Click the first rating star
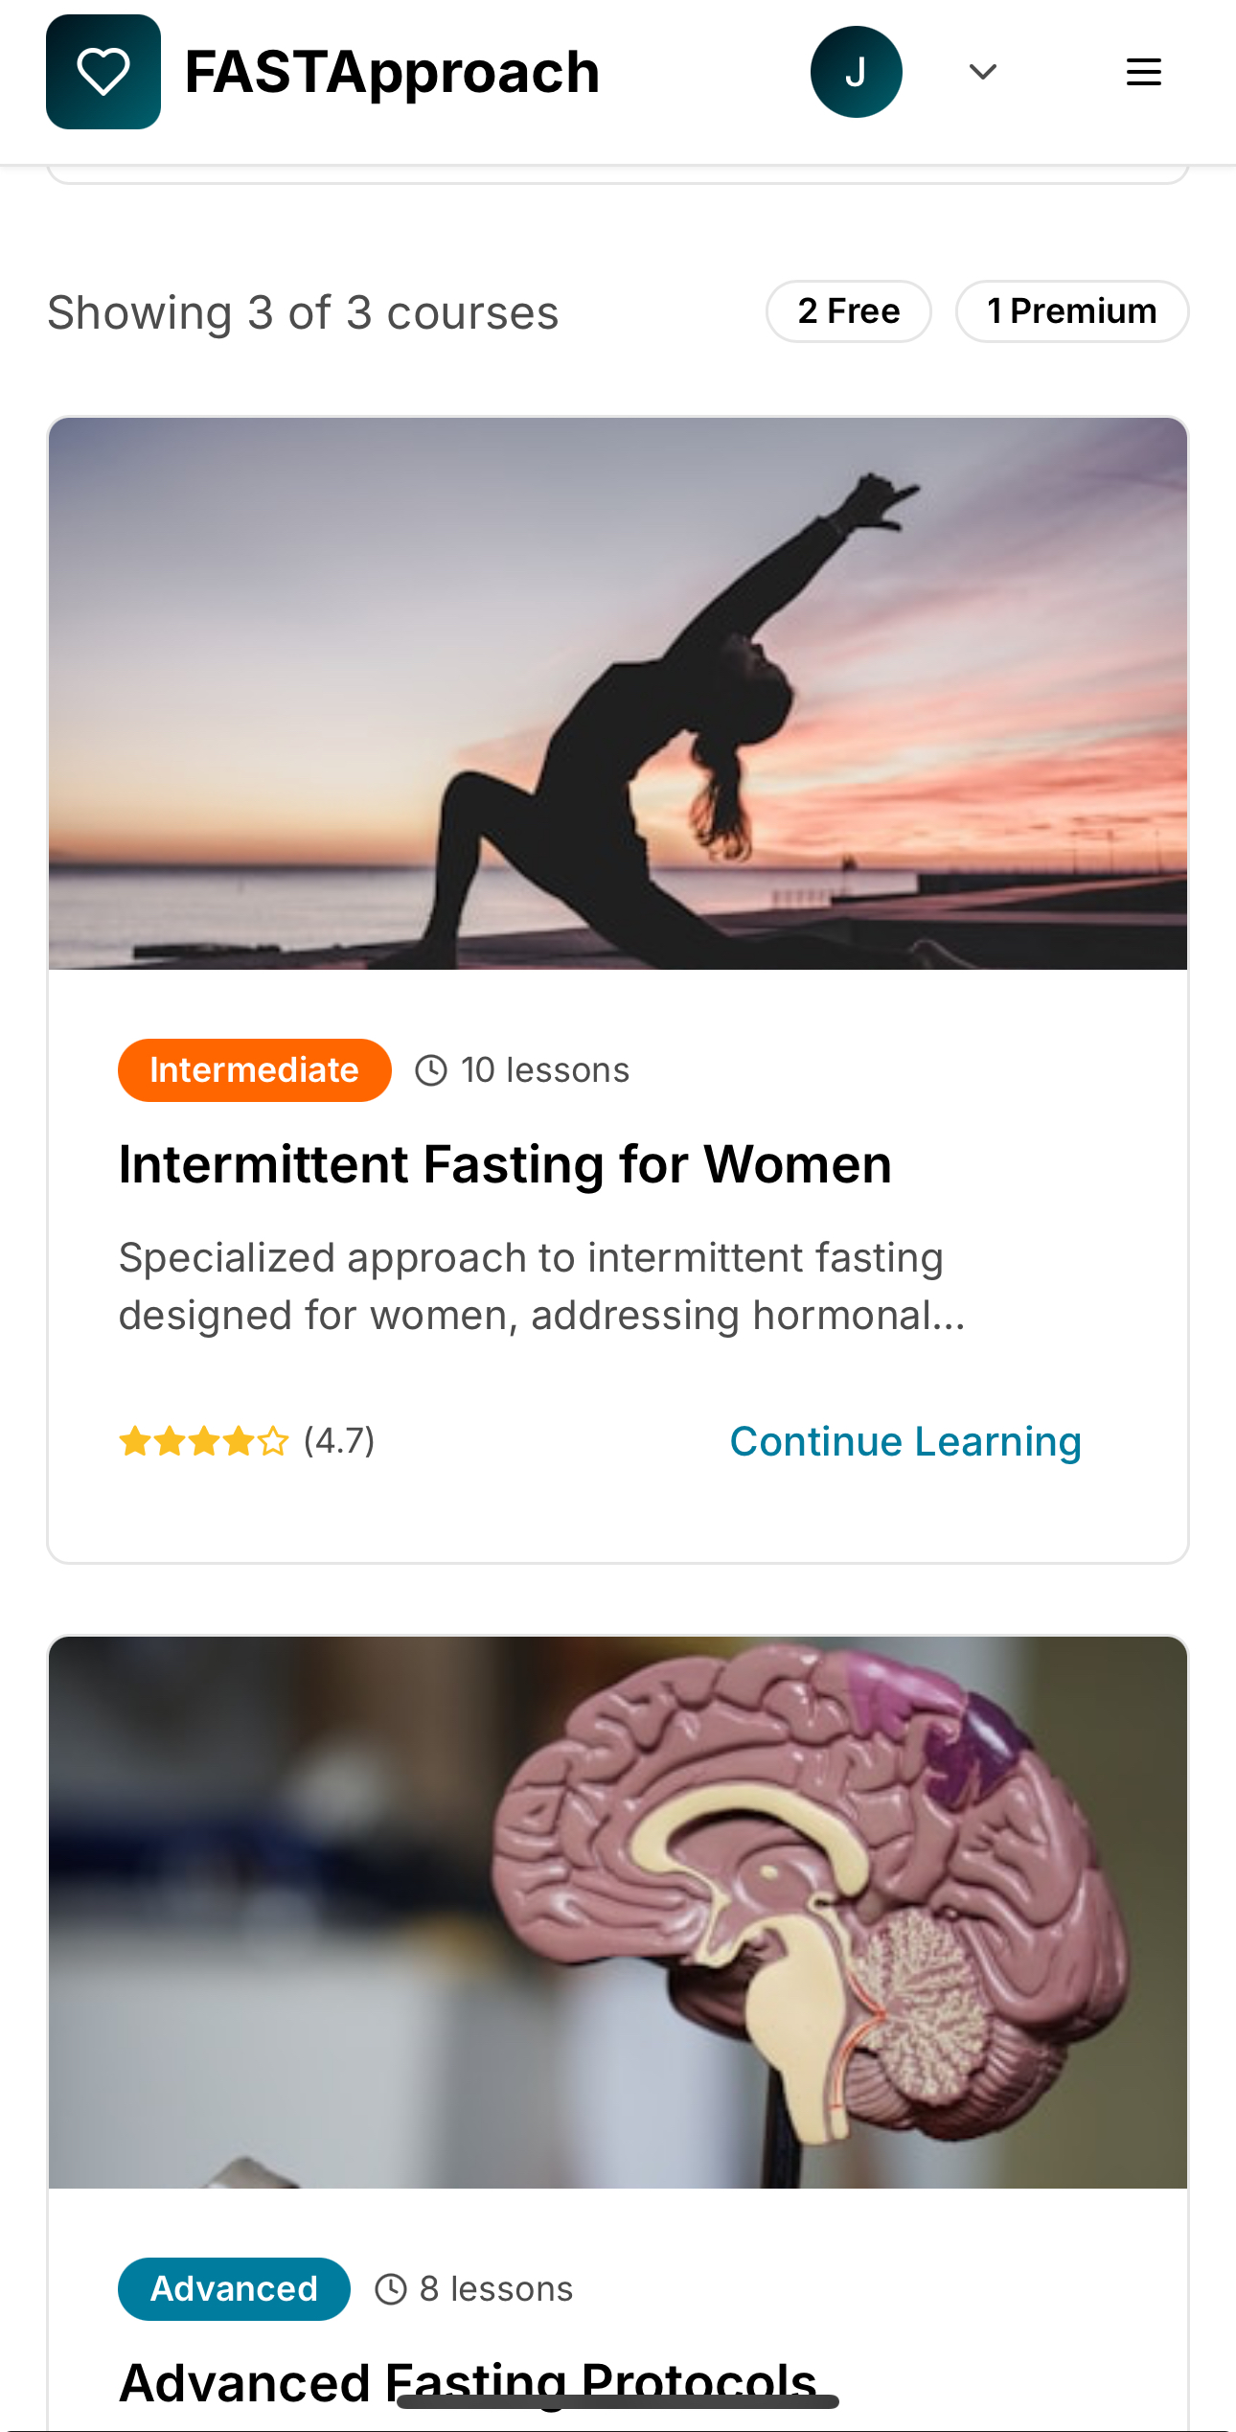Viewport: 1236px width, 2432px height. [x=135, y=1441]
